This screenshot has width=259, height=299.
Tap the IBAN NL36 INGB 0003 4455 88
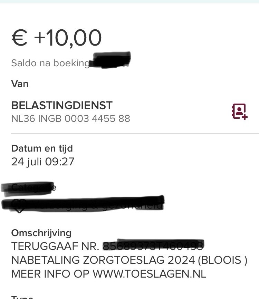click(70, 119)
